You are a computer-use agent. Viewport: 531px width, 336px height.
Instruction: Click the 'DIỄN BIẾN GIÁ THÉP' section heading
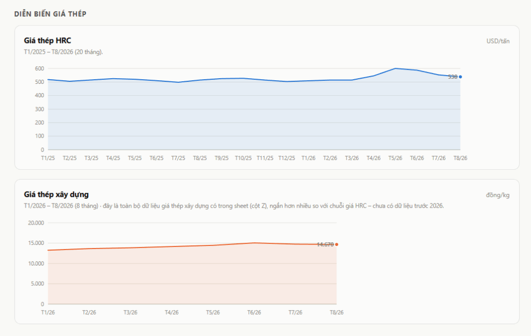point(50,14)
